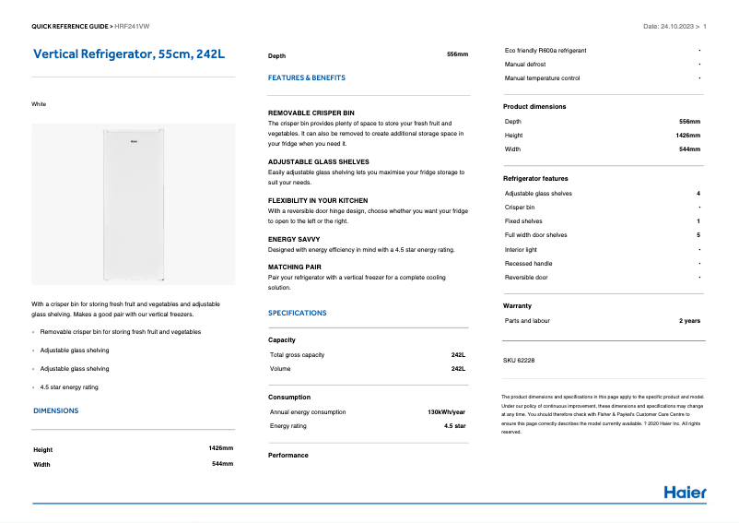Screen dimensions: 739x523
Task: Click the 4.5 star energy rating value
Action: [x=454, y=426]
